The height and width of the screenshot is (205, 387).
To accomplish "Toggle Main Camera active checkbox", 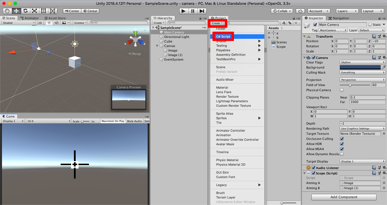I will [x=315, y=25].
